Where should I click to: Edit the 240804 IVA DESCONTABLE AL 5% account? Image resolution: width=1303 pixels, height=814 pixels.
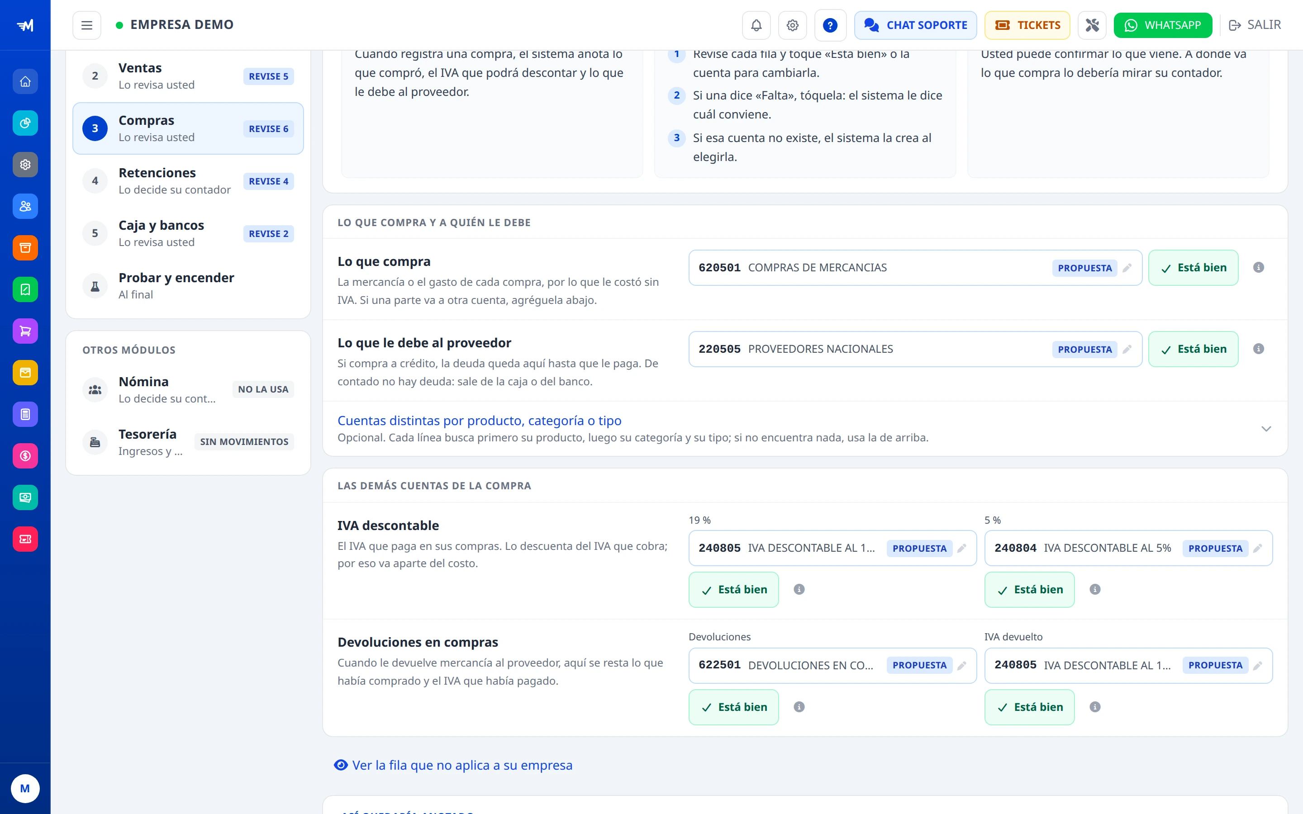pyautogui.click(x=1257, y=548)
